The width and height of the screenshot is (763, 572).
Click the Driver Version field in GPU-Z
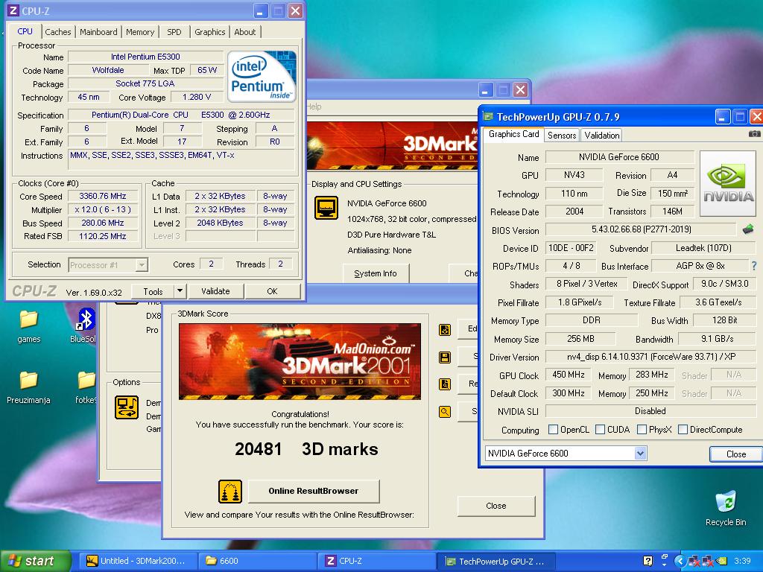651,357
